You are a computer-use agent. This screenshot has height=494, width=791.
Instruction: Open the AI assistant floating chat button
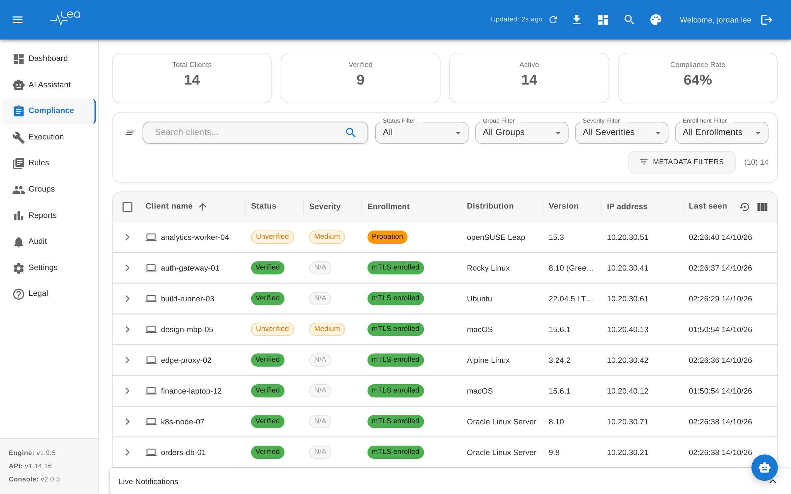point(764,468)
